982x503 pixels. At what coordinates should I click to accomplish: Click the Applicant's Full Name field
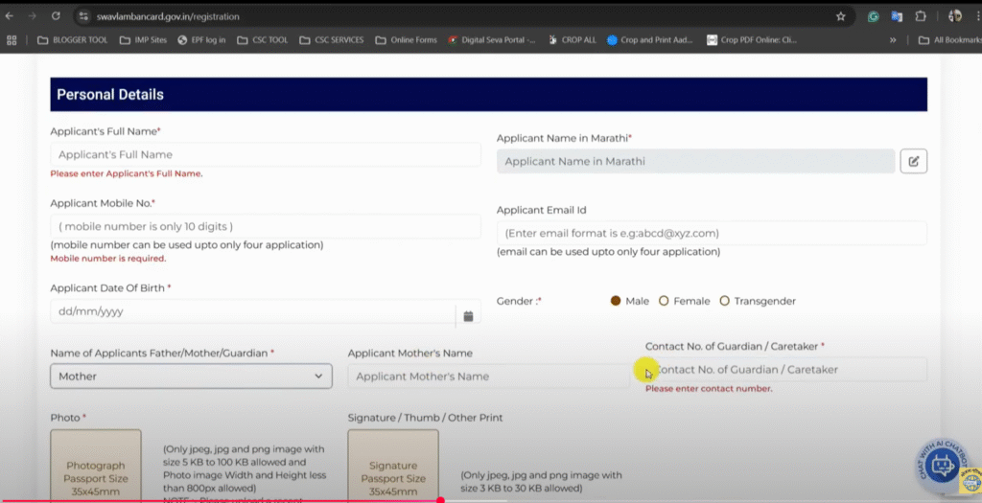[265, 154]
